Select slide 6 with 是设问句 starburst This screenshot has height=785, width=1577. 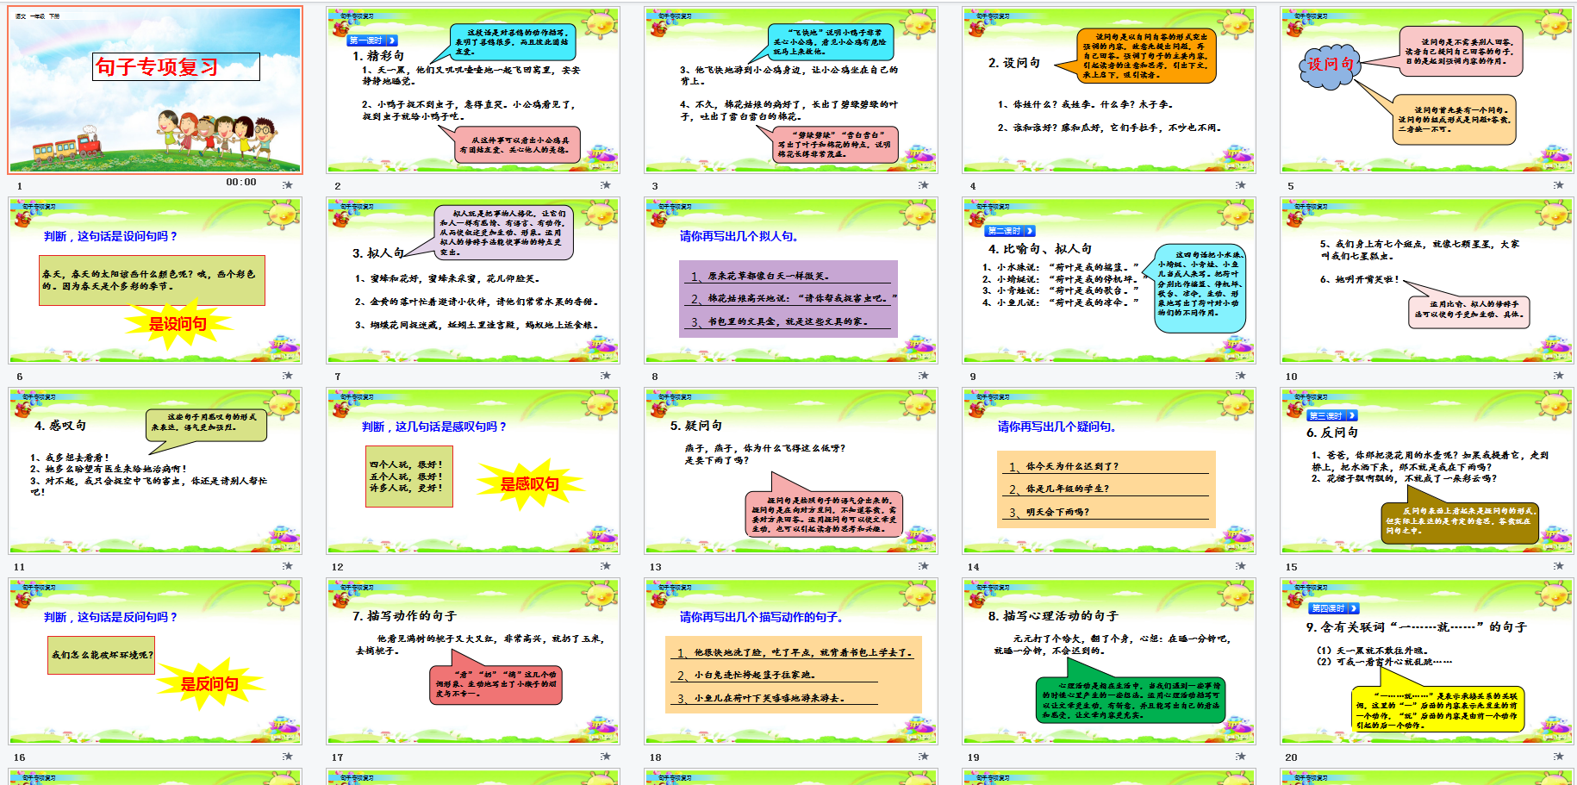pos(156,280)
